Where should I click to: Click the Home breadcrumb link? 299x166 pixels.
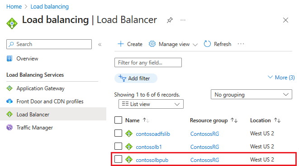pos(14,6)
